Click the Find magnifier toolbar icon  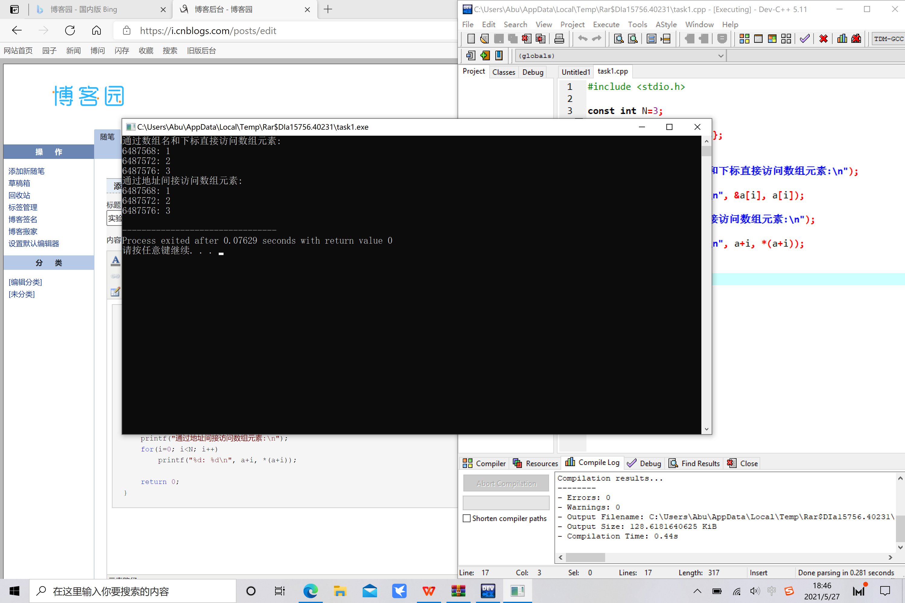[619, 39]
